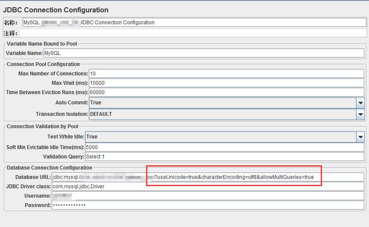Click Time Between Eviction Runs field
Image resolution: width=369 pixels, height=227 pixels.
pyautogui.click(x=226, y=92)
